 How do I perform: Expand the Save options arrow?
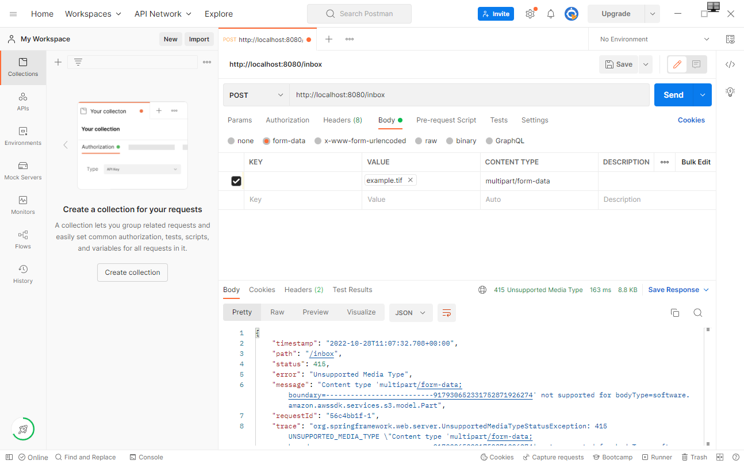tap(646, 64)
